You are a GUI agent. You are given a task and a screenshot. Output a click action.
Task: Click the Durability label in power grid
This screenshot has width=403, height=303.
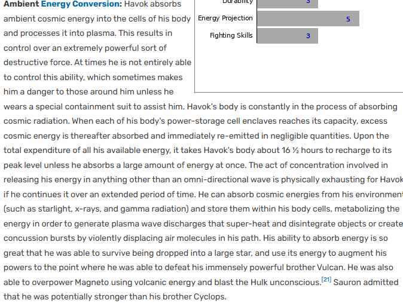[x=237, y=2]
